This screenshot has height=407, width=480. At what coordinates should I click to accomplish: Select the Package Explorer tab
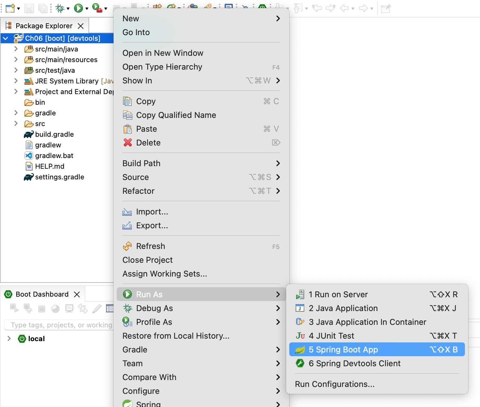click(x=44, y=26)
